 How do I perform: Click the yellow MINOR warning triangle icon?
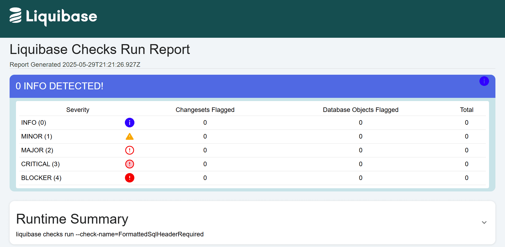tap(129, 136)
